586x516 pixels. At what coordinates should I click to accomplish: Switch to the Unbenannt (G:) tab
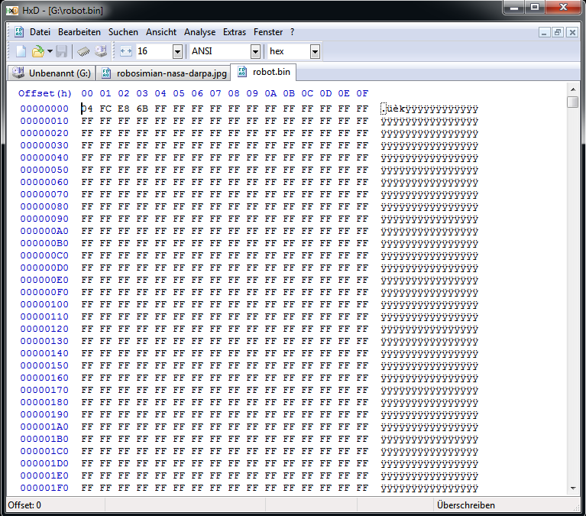click(x=52, y=73)
